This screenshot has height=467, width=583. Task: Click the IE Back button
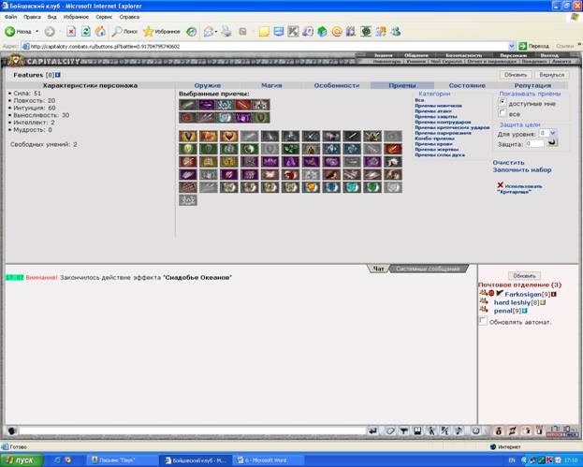click(18, 32)
